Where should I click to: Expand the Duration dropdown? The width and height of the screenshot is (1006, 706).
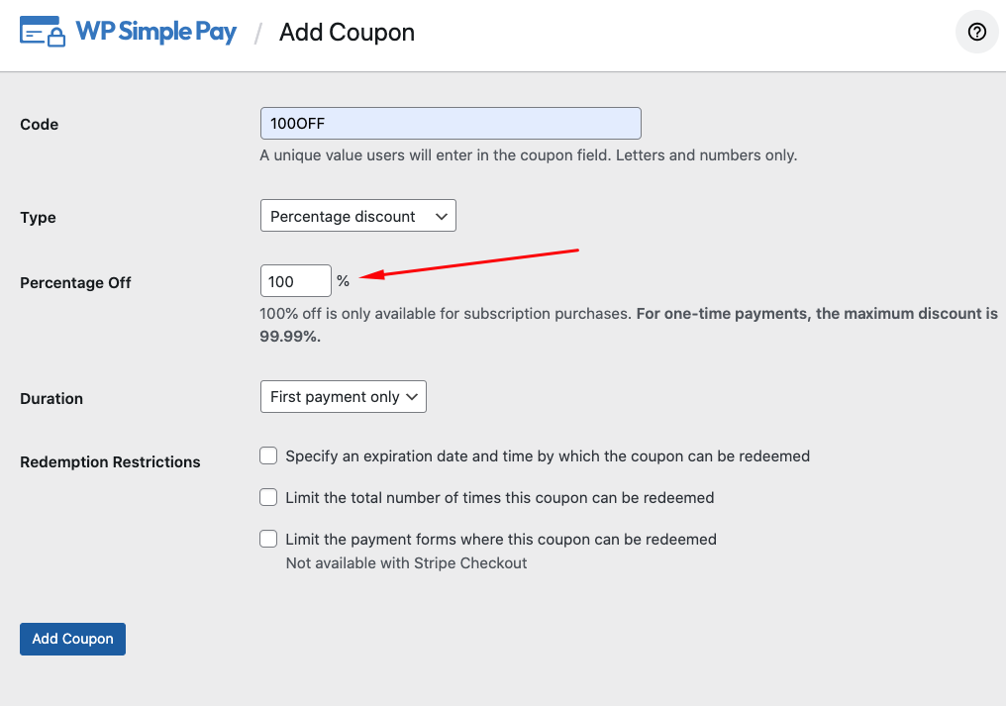343,397
